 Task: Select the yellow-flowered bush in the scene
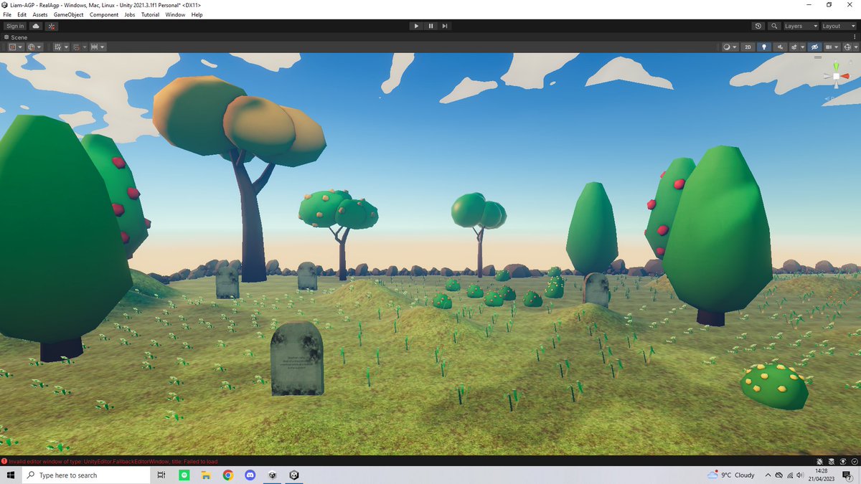(x=774, y=386)
